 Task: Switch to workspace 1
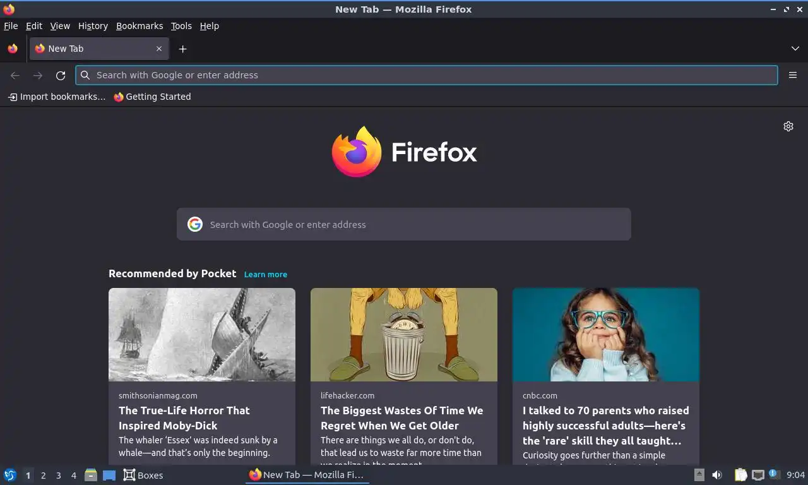(28, 475)
